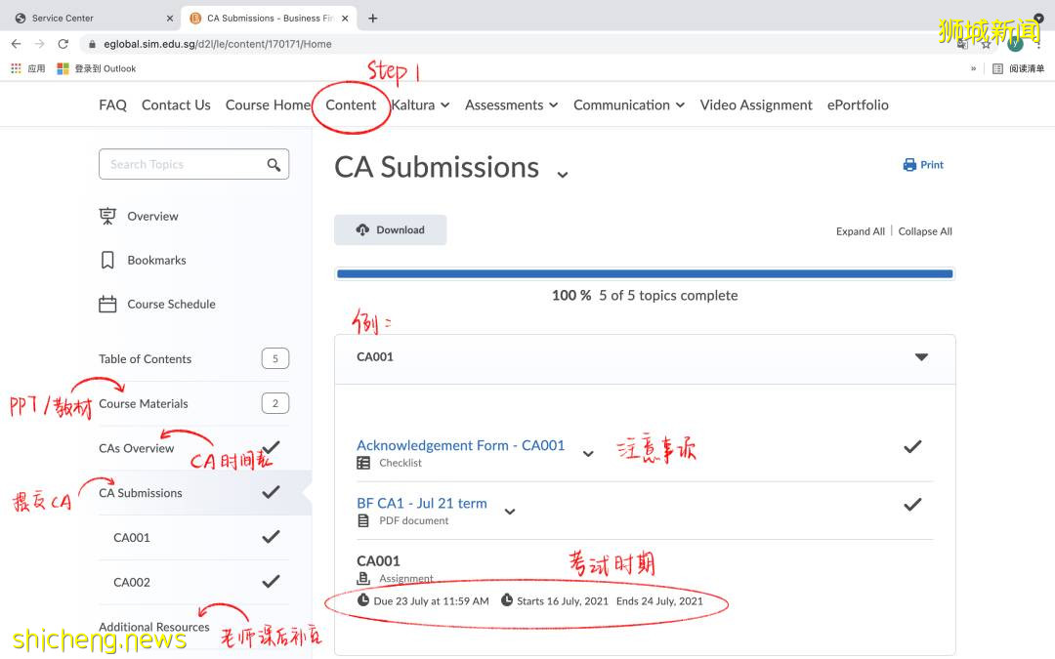Screen dimensions: 1055x659
Task: Click the browser reload page icon
Action: pyautogui.click(x=63, y=44)
